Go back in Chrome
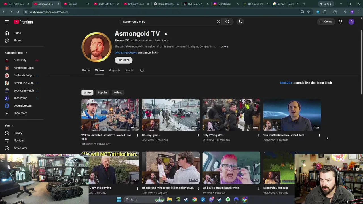Image resolution: width=363 pixels, height=204 pixels. [x=4, y=12]
